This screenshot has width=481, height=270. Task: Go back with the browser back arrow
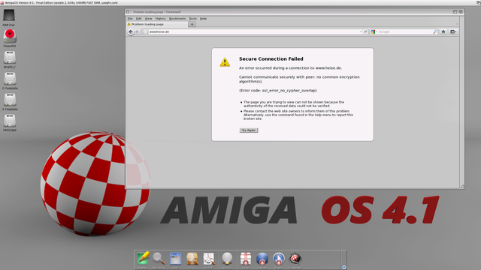pos(131,31)
